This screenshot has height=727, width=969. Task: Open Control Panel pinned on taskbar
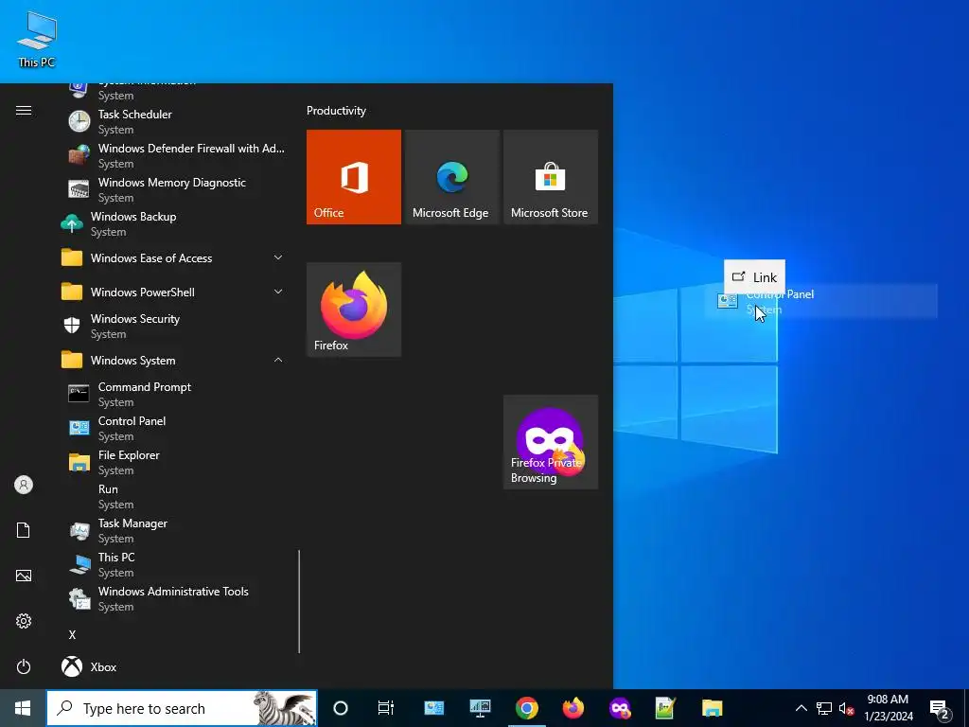(x=433, y=708)
